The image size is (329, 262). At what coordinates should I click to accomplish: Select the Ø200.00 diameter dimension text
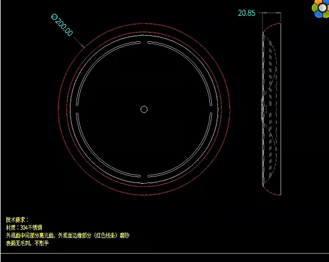[x=62, y=25]
